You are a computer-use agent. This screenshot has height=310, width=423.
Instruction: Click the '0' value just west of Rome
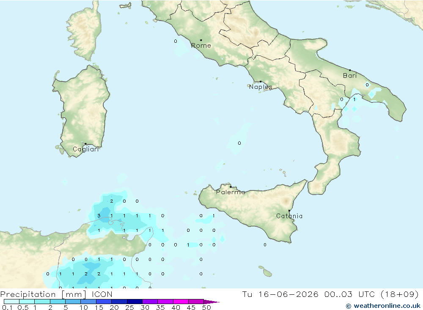pos(176,41)
